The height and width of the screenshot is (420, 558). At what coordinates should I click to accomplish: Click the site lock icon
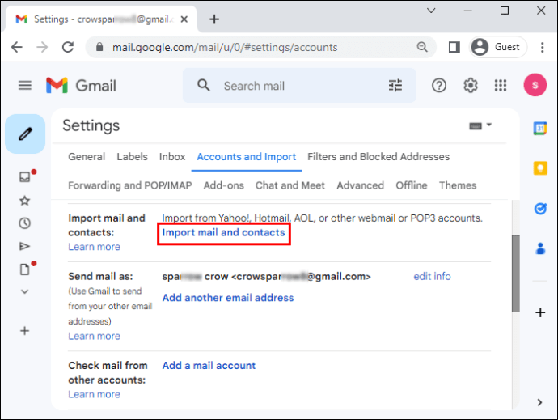99,47
